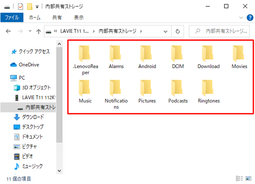
Task: Click navigation pane scroll up arrow
Action: (x=59, y=44)
